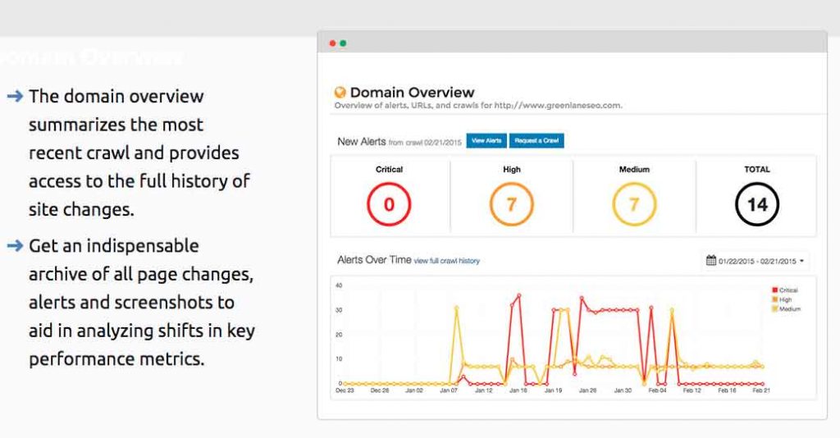Click the dropdown caret after the date range
This screenshot has width=840, height=438.
pos(801,262)
